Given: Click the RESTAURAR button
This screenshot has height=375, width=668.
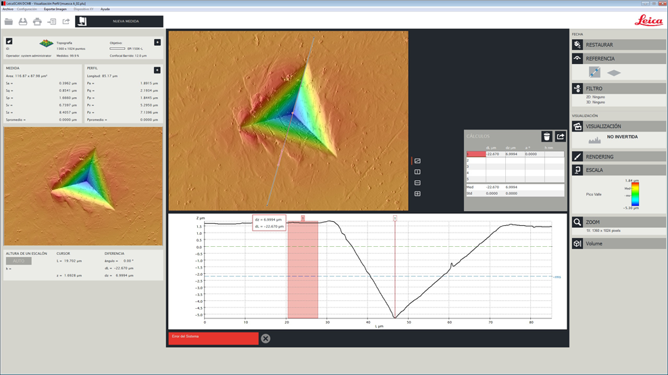Looking at the screenshot, I should click(x=618, y=45).
